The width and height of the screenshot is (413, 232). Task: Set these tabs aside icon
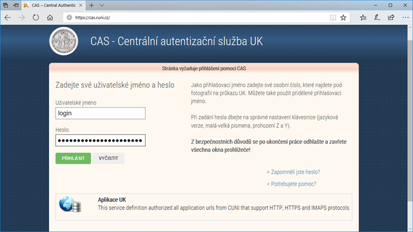(16, 5)
